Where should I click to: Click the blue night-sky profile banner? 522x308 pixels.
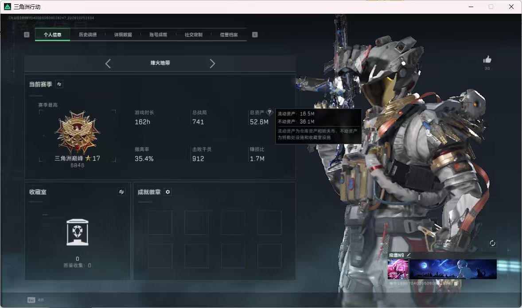point(453,269)
